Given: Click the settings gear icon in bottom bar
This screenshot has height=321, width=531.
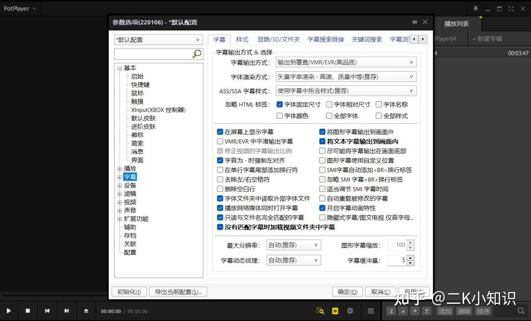Looking at the screenshot, I should click(350, 311).
